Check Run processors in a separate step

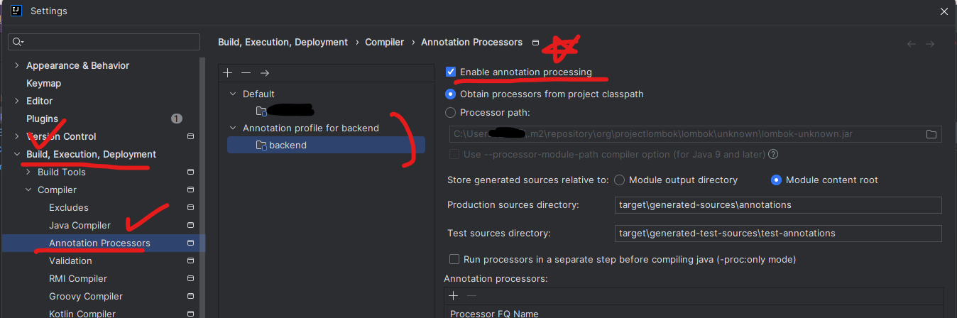click(454, 260)
